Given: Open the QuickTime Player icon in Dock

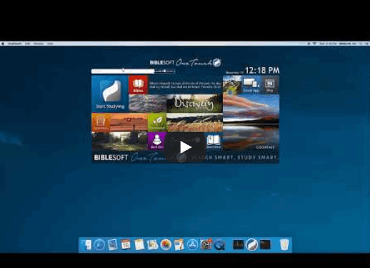Looking at the screenshot, I should pos(219,245).
